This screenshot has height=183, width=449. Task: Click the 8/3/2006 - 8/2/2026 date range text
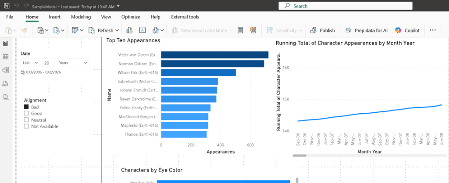[x=43, y=72]
